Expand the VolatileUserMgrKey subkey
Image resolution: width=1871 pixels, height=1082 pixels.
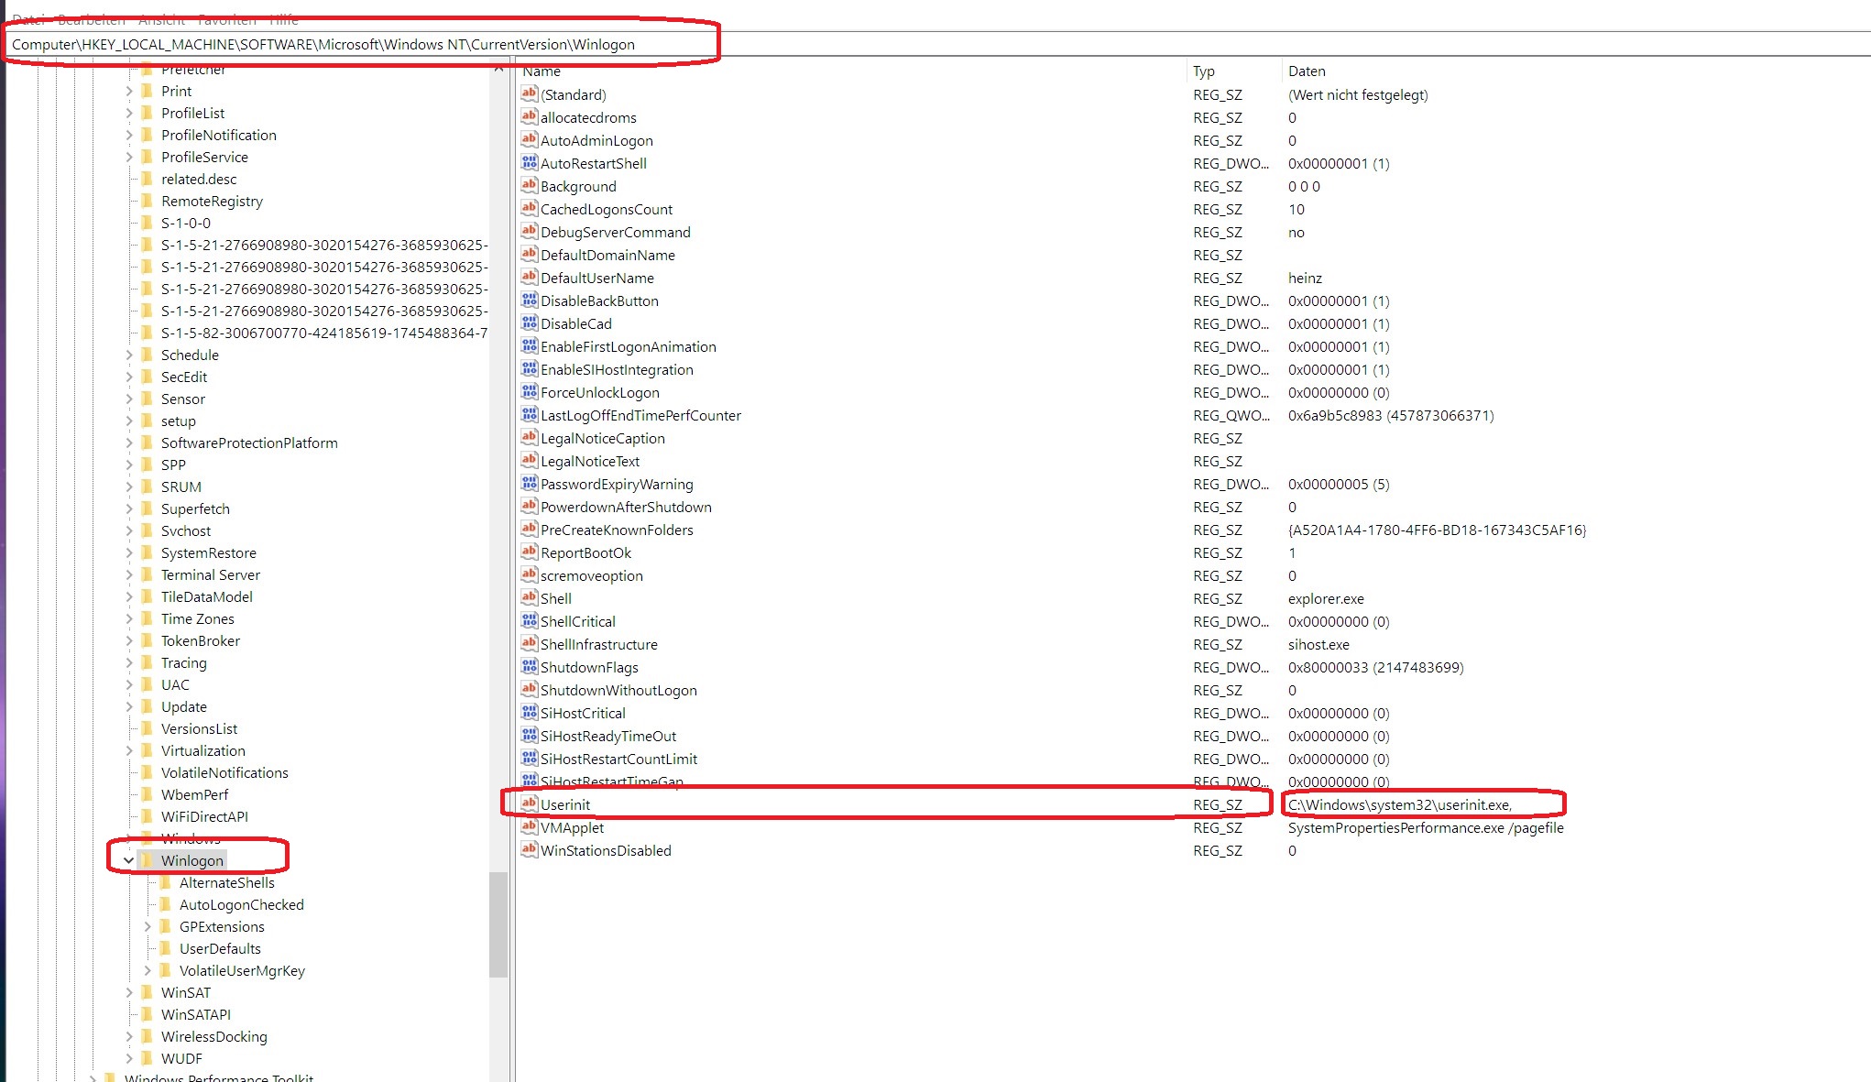(x=144, y=970)
